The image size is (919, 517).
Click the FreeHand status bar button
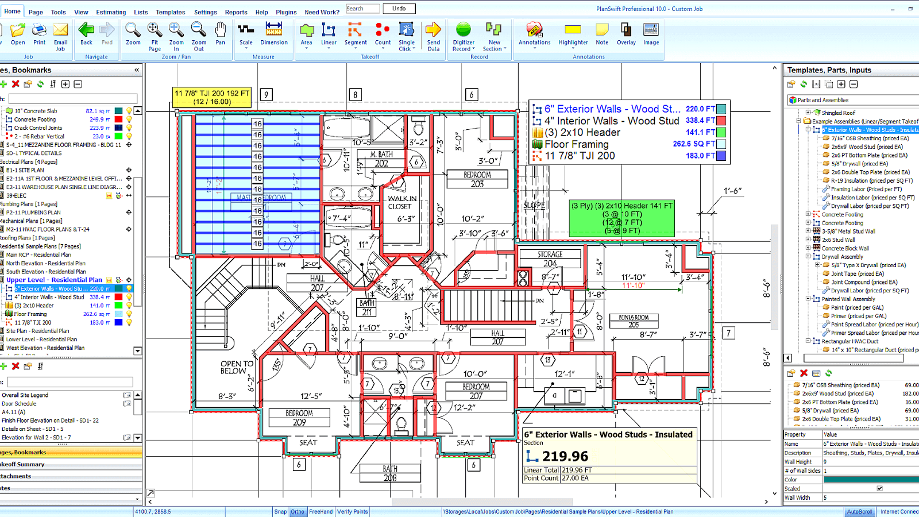(x=321, y=511)
